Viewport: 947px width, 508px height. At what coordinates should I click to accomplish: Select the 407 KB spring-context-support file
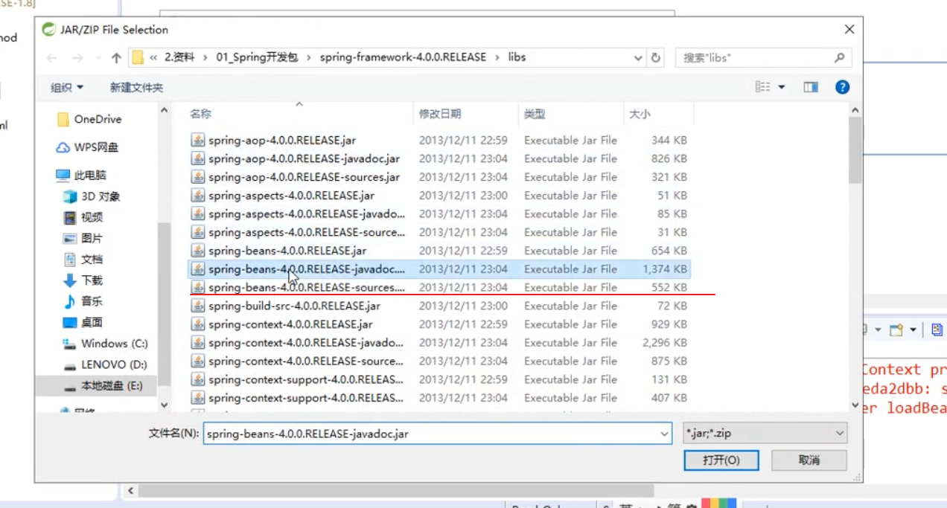(x=440, y=398)
